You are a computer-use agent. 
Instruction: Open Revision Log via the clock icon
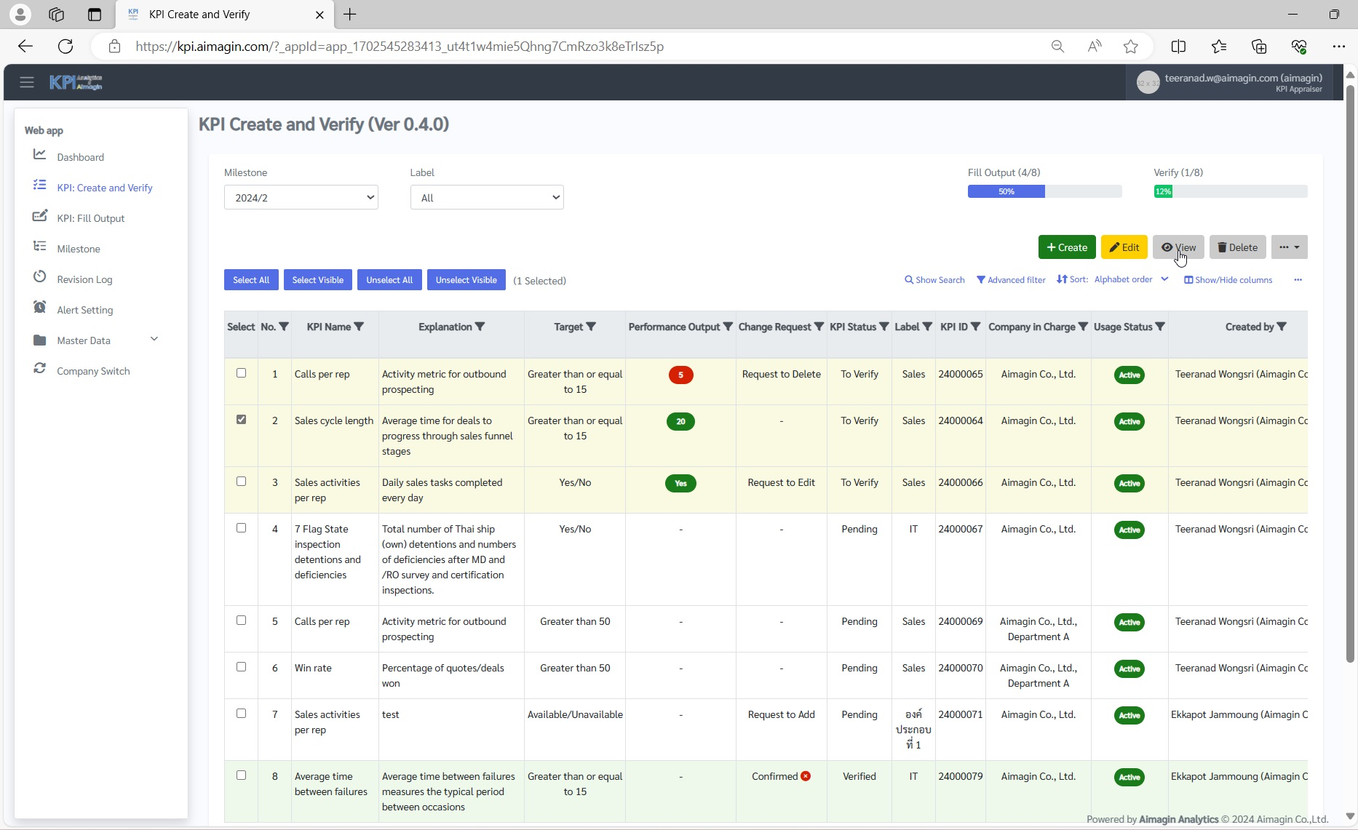click(x=40, y=277)
